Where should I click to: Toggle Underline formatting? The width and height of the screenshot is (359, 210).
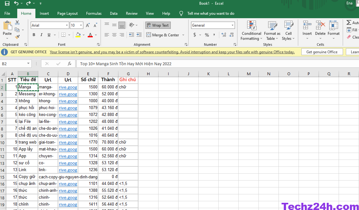tap(49, 35)
